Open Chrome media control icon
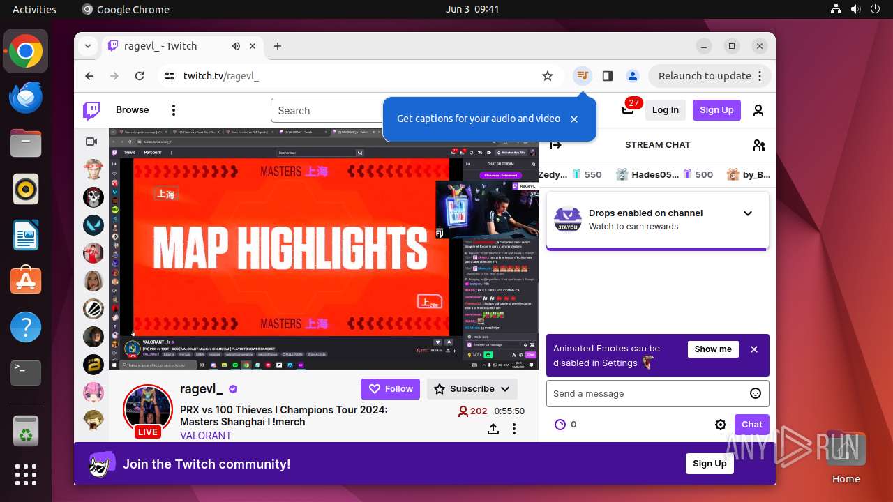Image resolution: width=893 pixels, height=502 pixels. tap(583, 76)
